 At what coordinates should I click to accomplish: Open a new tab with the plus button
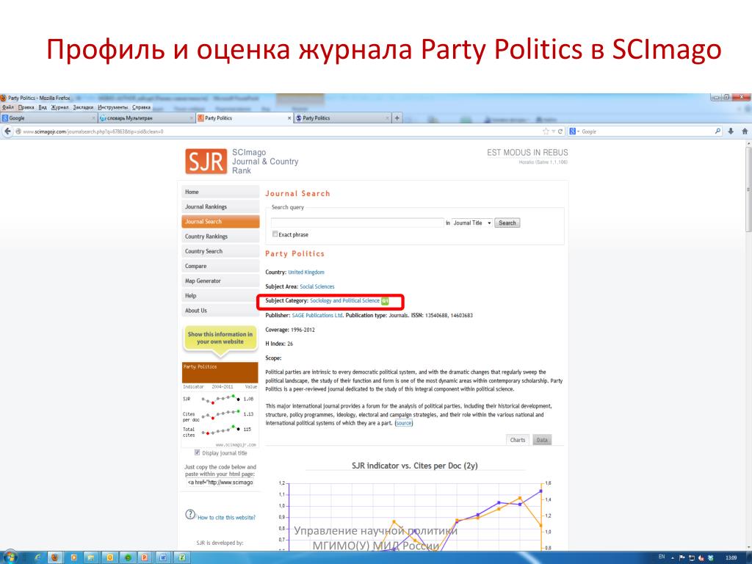(397, 118)
